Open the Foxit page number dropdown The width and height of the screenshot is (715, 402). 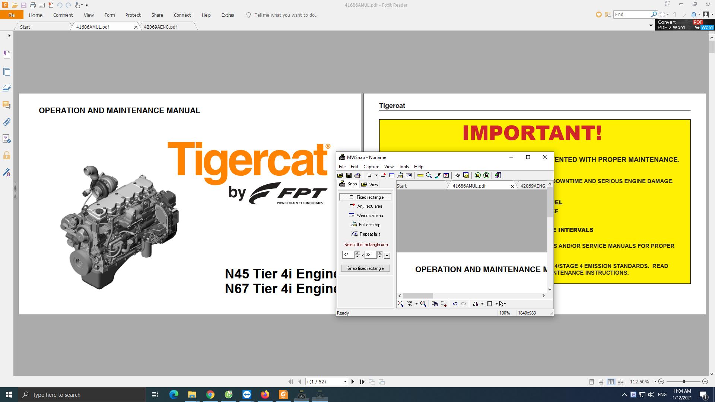point(344,382)
